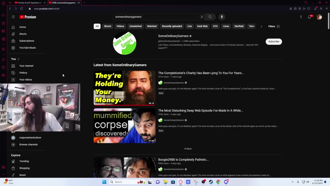330x186 pixels.
Task: Open Google Chrome from the taskbar
Action: tap(218, 182)
